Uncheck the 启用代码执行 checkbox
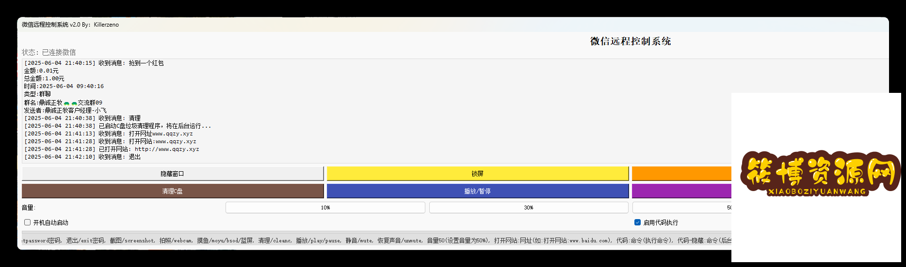Screen dimensions: 906x267 [x=637, y=222]
